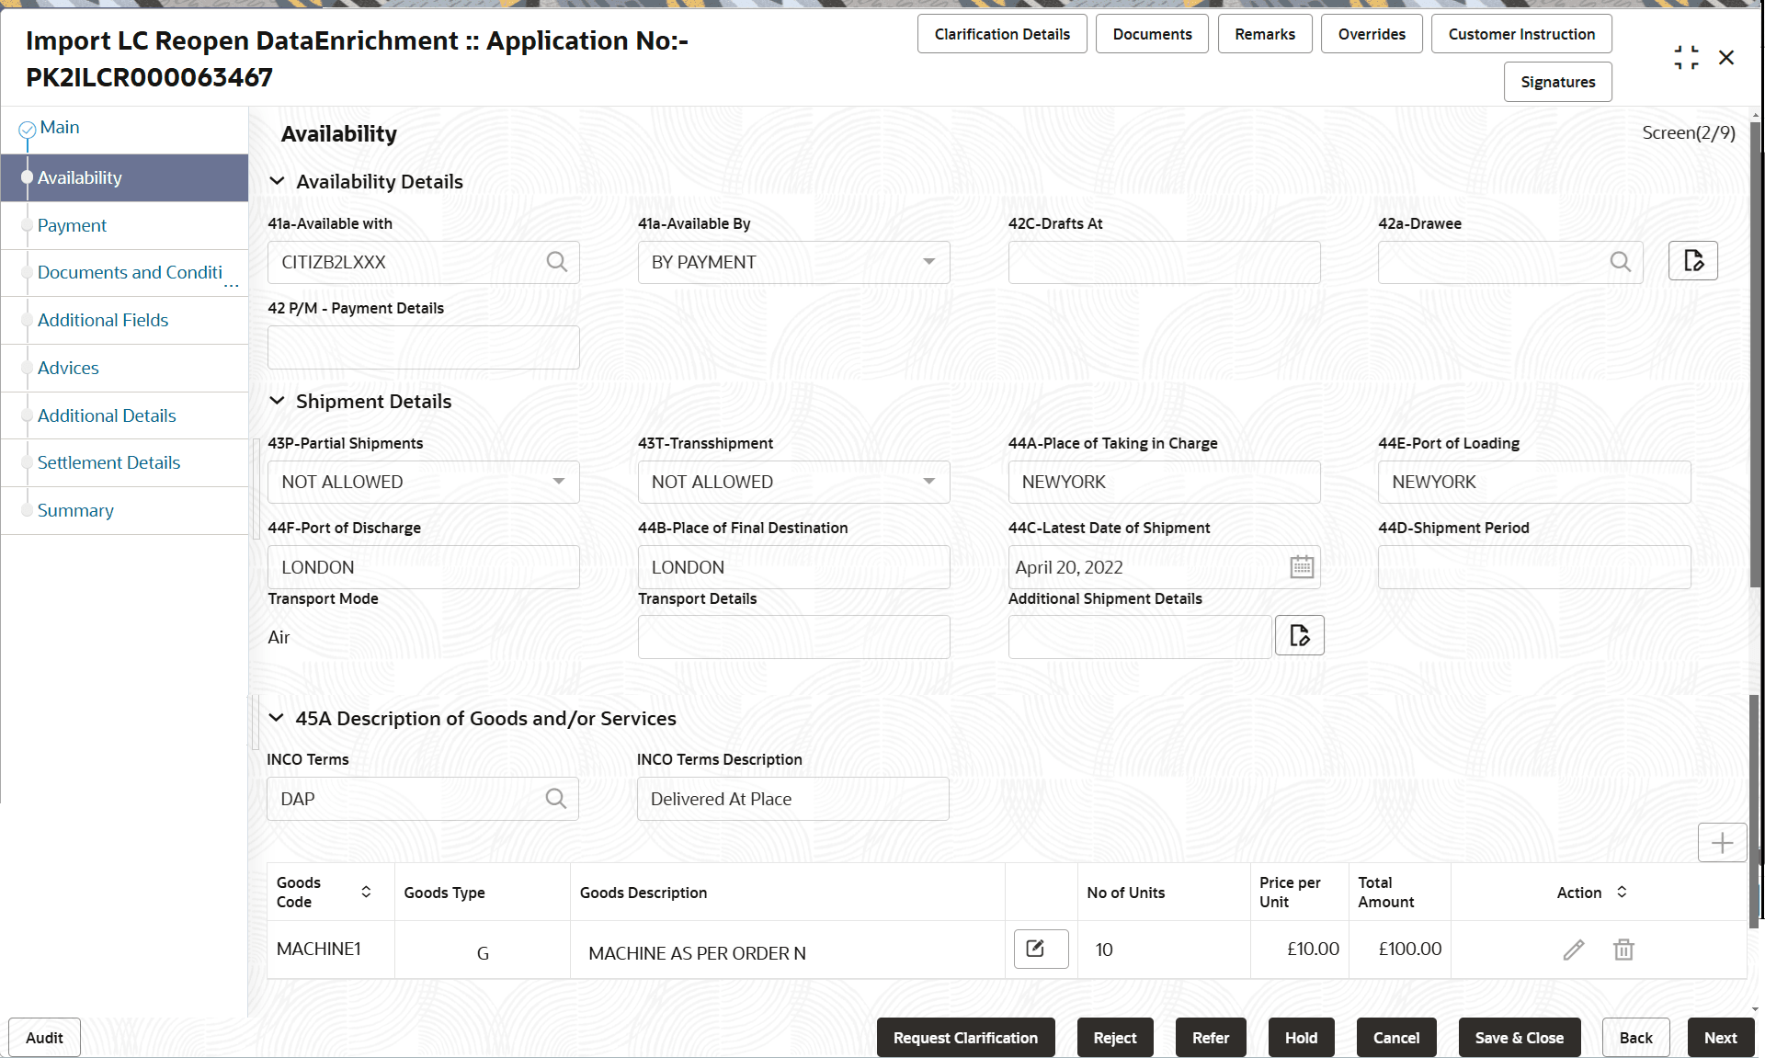Add goods row with plus icon
The height and width of the screenshot is (1058, 1765).
point(1721,843)
